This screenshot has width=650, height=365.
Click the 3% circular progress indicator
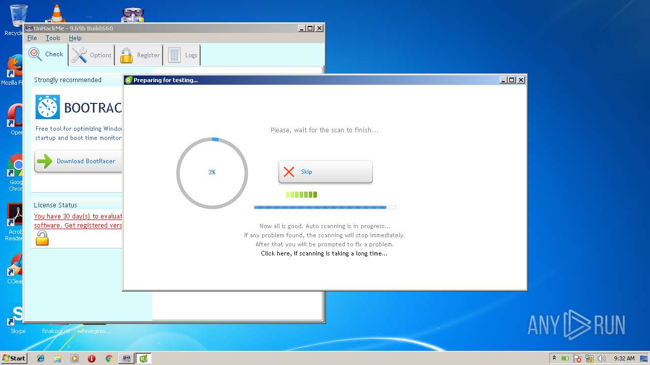coord(212,173)
